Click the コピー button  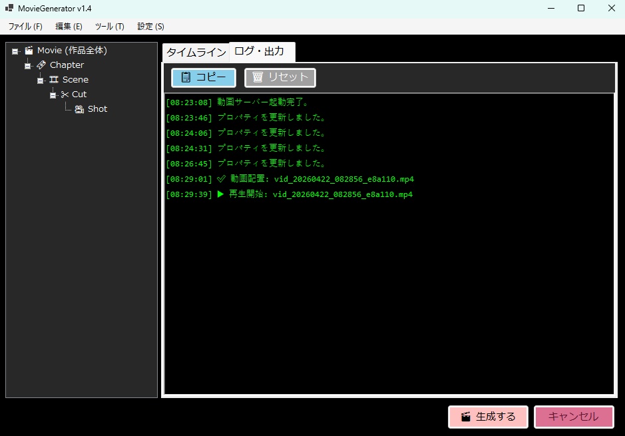click(x=204, y=77)
